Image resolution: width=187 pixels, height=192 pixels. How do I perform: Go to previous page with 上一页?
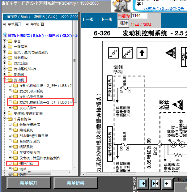[88, 19]
